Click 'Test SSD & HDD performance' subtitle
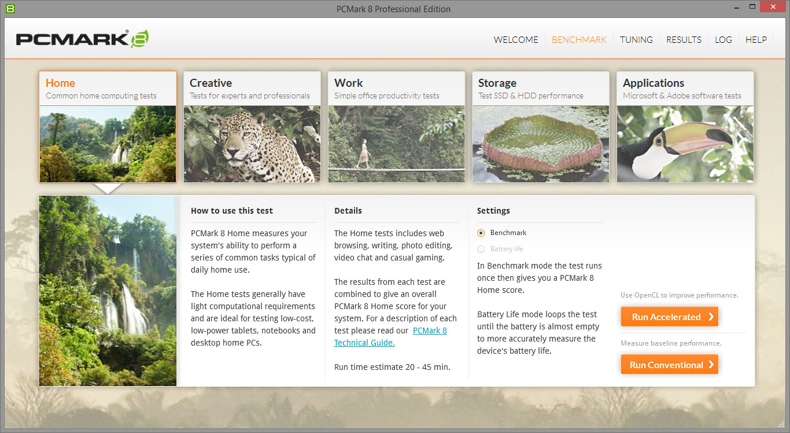Screen dimensions: 790x433 tap(531, 96)
